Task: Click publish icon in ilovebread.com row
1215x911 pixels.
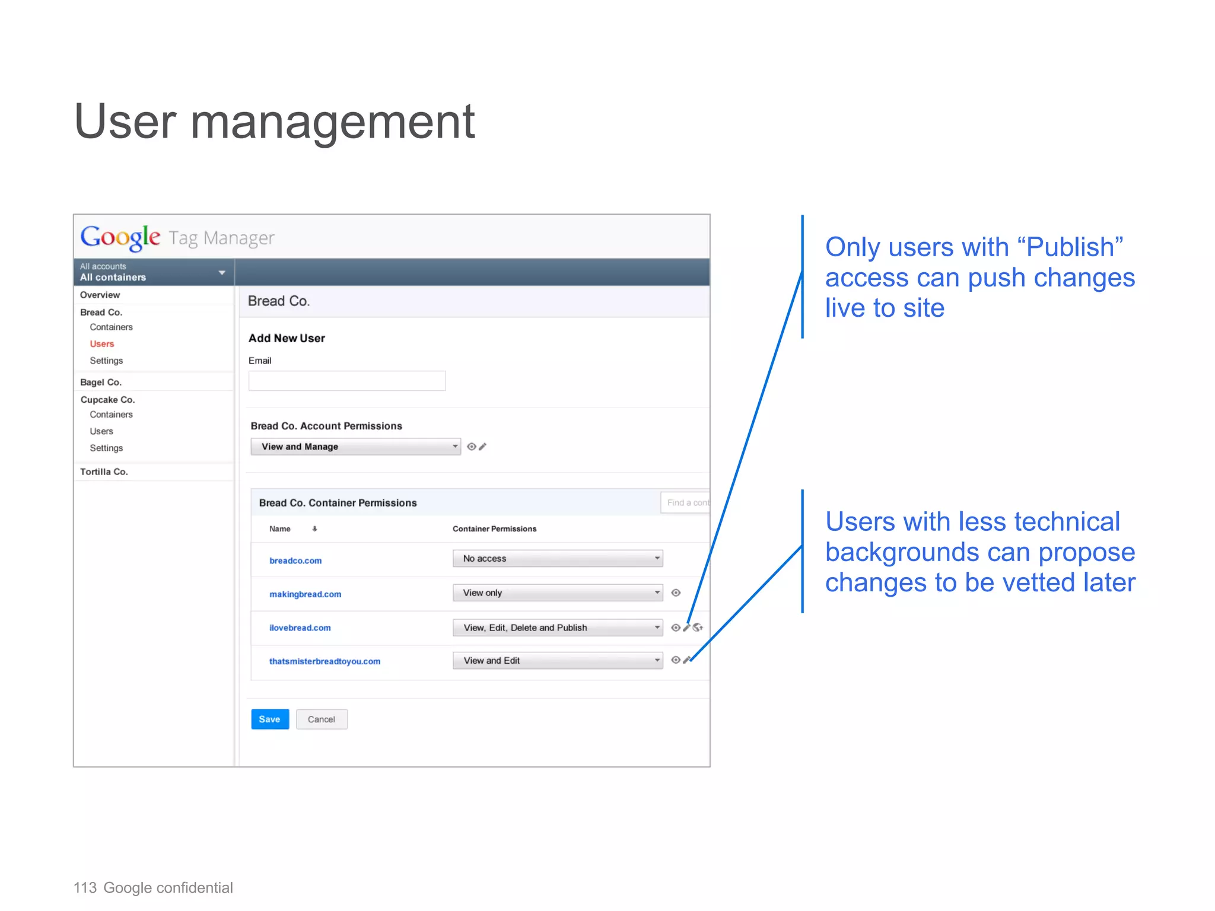Action: click(698, 627)
